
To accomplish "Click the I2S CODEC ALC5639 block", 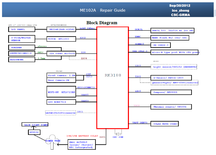I will click(x=61, y=53).
